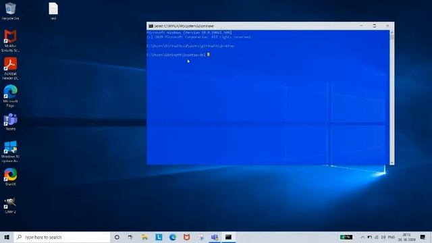Open the taskbar icon right of McAfee

point(201,237)
